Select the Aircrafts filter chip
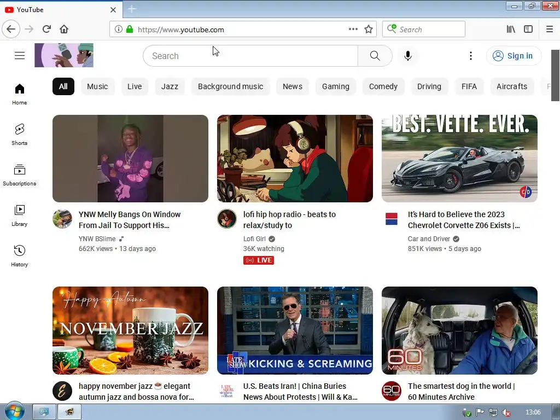 click(512, 86)
